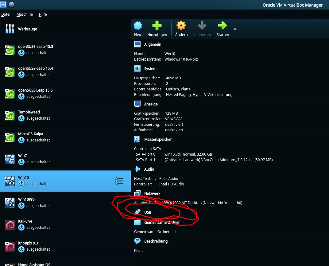Select the Knoppix 9.3 virtual machine
The height and width of the screenshot is (266, 329).
tap(65, 246)
